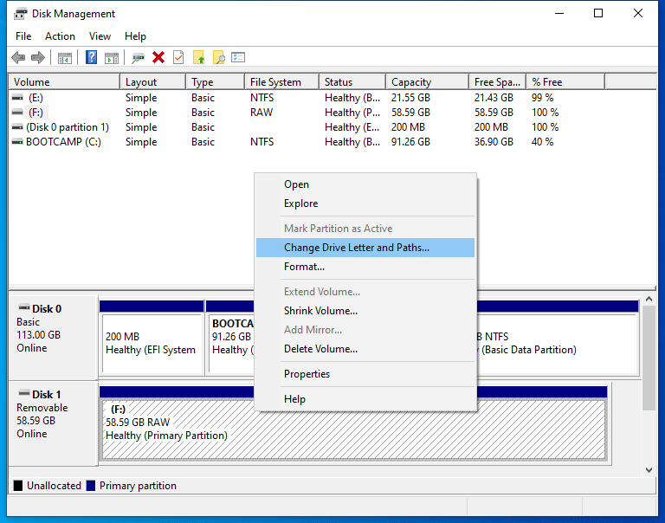
Task: Sort by the % Free column header
Action: tap(565, 82)
